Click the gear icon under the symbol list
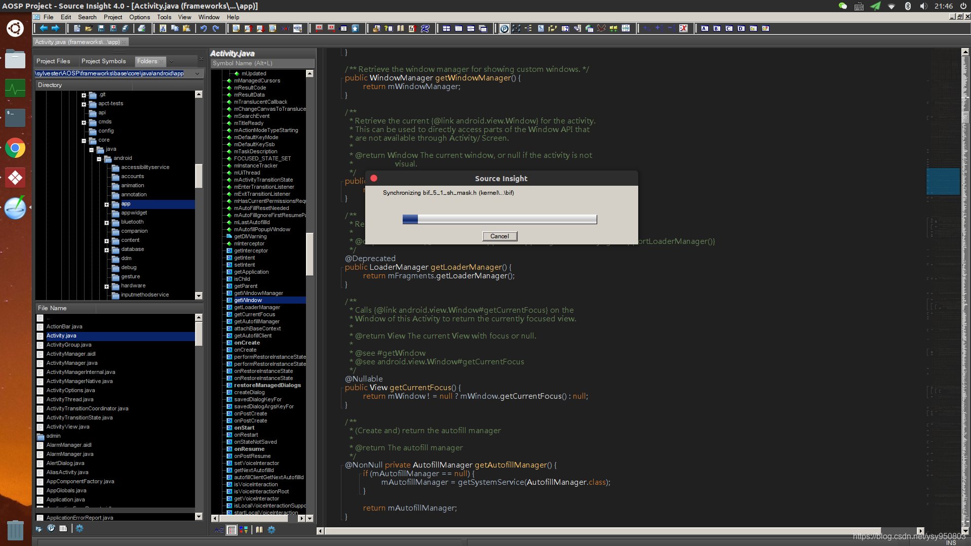This screenshot has width=971, height=546. 271,530
